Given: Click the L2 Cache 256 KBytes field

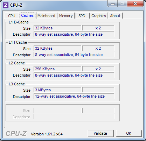Looking at the screenshot, I should 57,69.
